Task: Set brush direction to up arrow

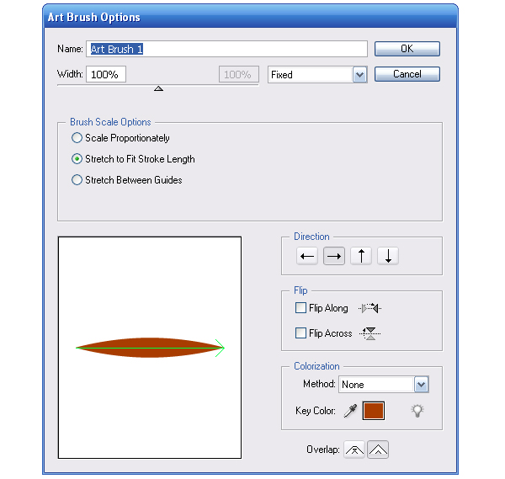Action: [361, 256]
